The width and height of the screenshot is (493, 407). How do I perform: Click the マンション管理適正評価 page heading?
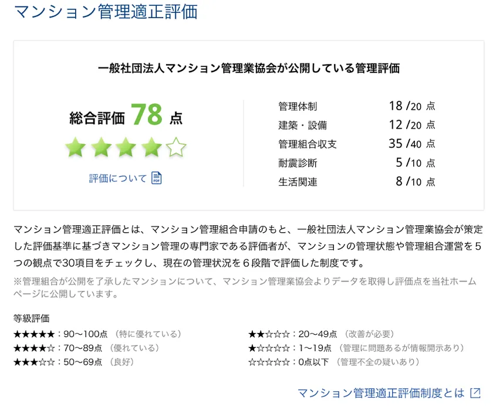click(105, 12)
